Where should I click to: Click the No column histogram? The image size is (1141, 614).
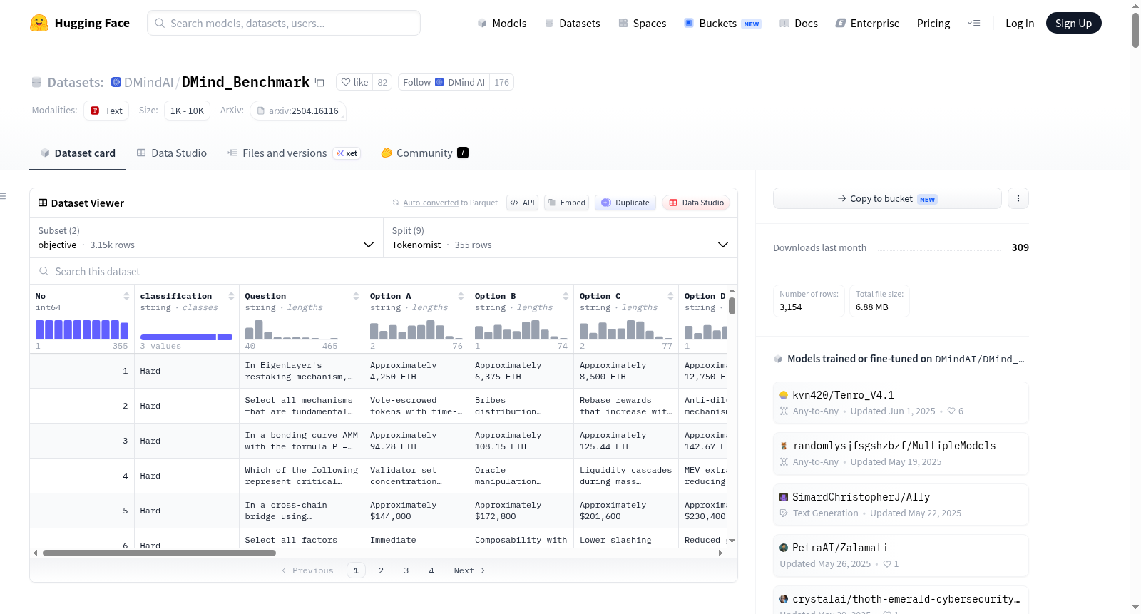82,329
